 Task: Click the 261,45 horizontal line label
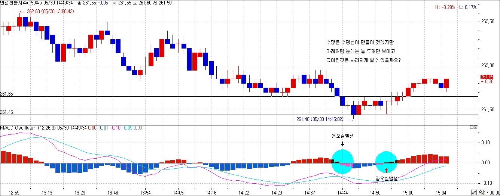point(7,112)
